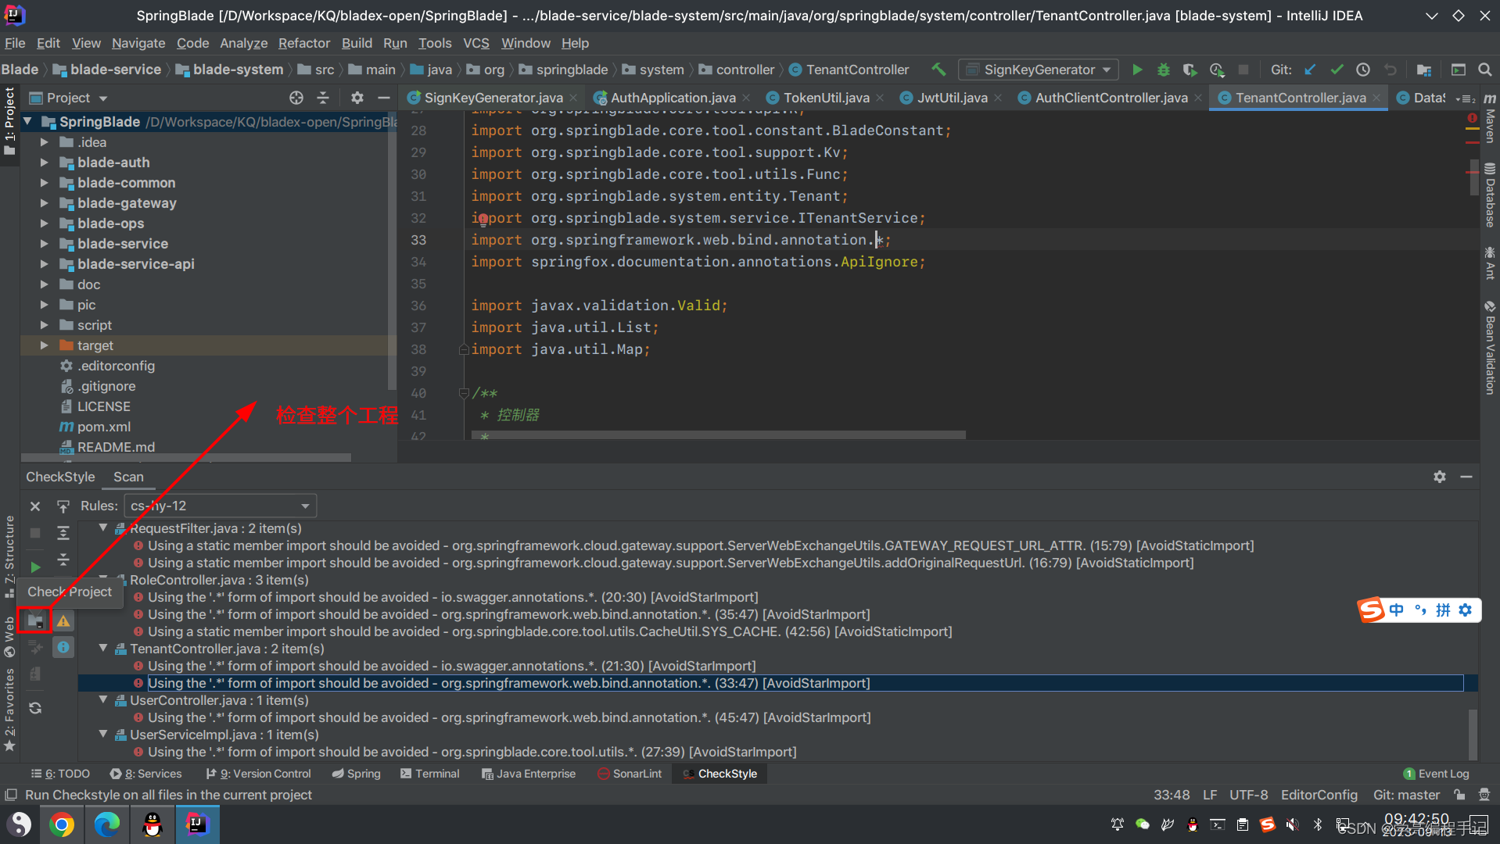Viewport: 1500px width, 844px height.
Task: Click UTF-8 encoding in status bar
Action: (x=1248, y=795)
